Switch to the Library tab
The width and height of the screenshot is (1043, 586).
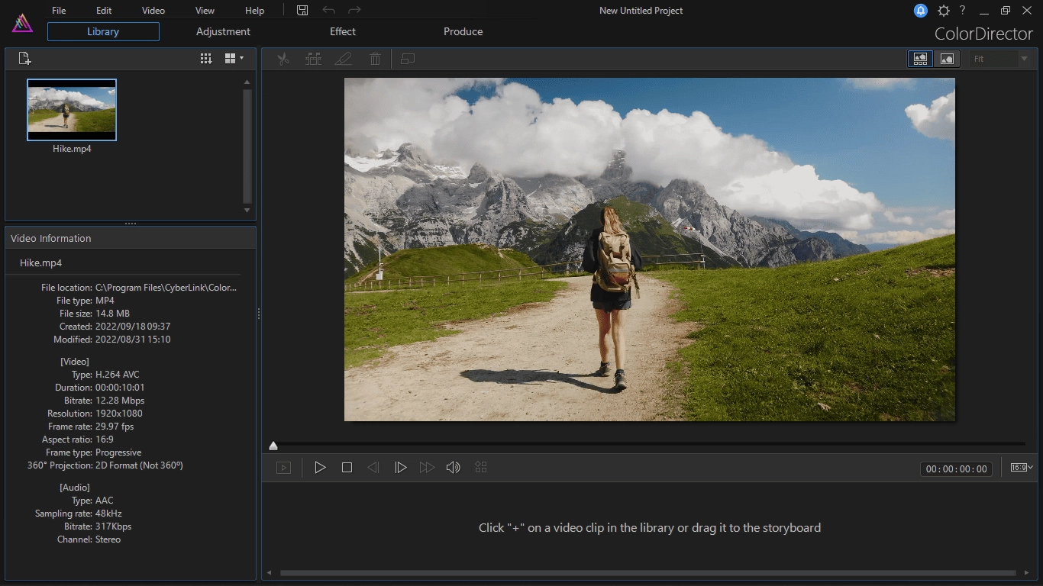tap(103, 31)
